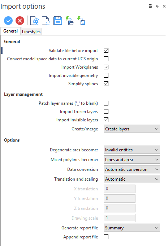
Task: Open the panel options menu icon
Action: click(x=150, y=6)
